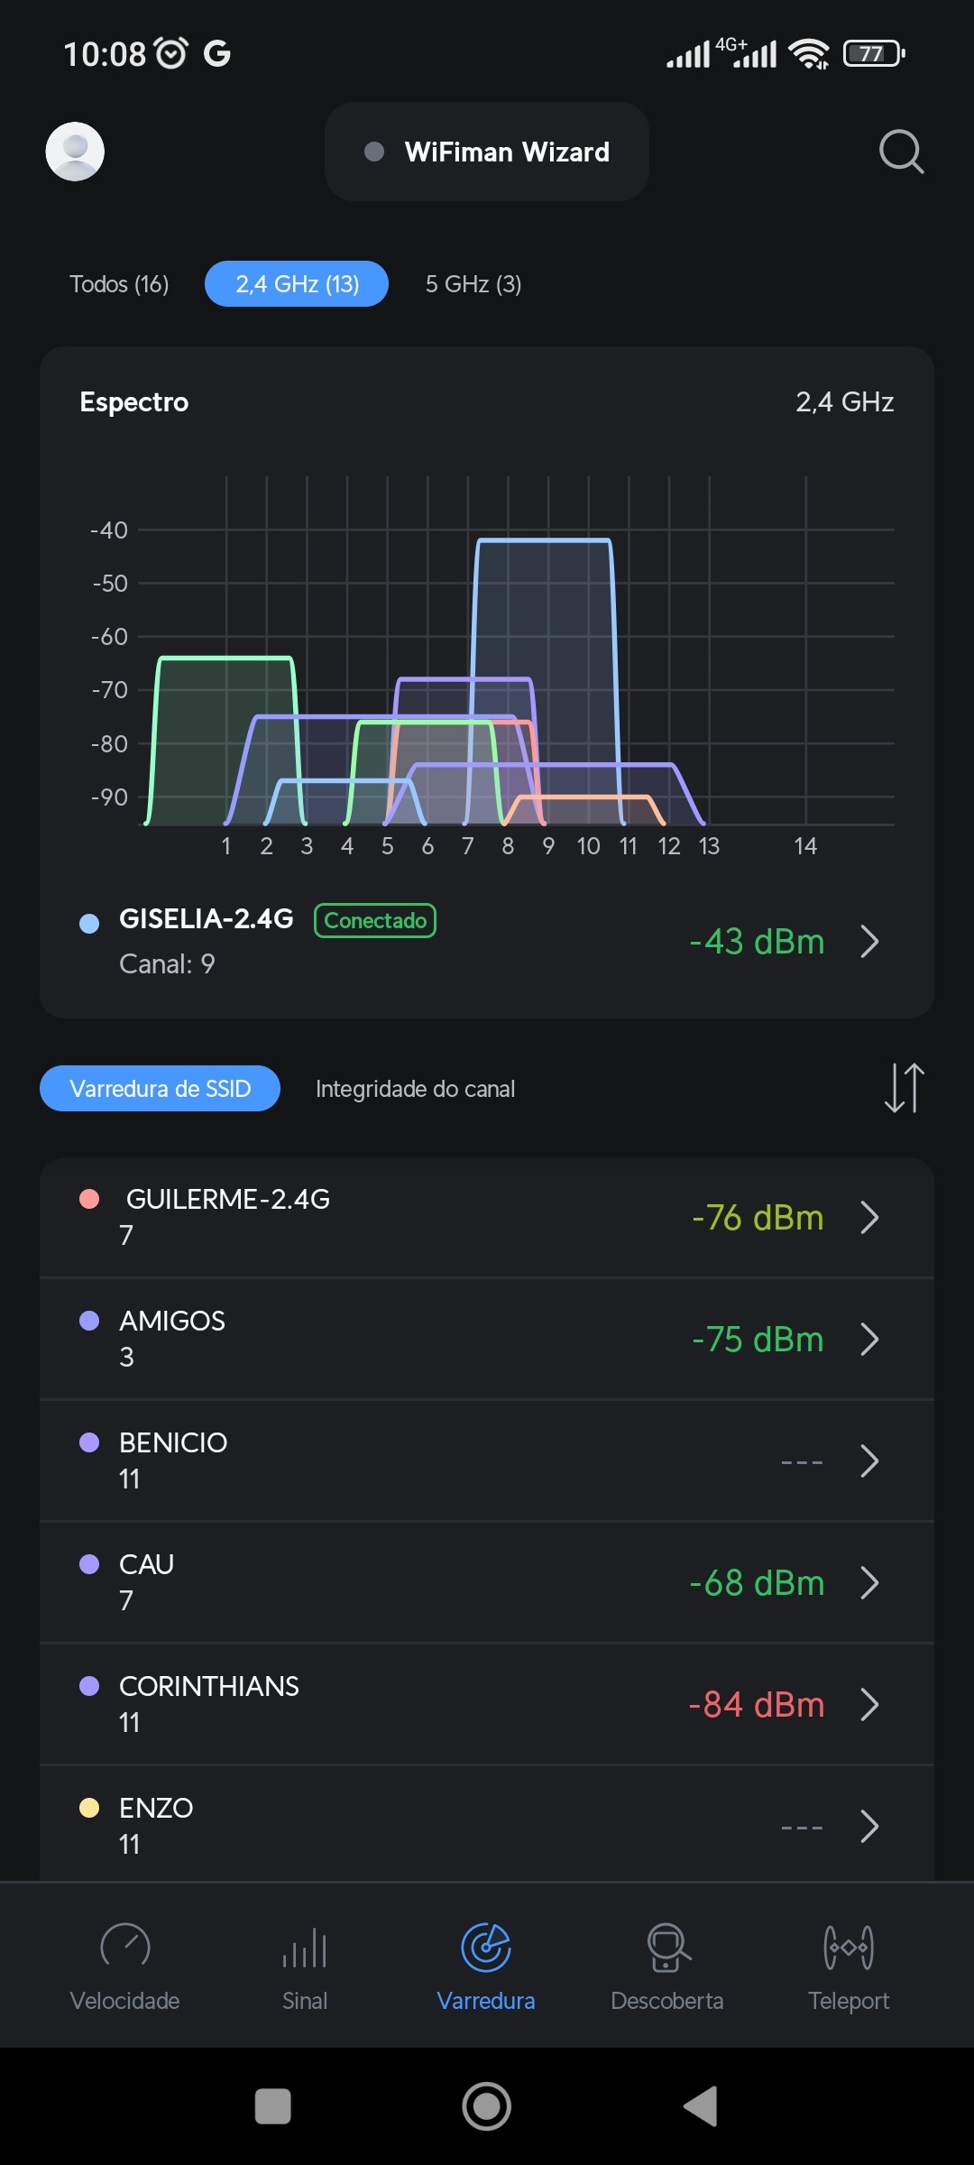Open the Sinal signal bars icon
Viewport: 974px width, 2165px height.
point(305,1948)
